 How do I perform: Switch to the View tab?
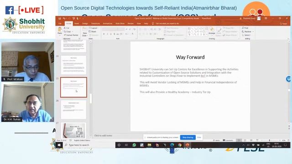pos(139,24)
